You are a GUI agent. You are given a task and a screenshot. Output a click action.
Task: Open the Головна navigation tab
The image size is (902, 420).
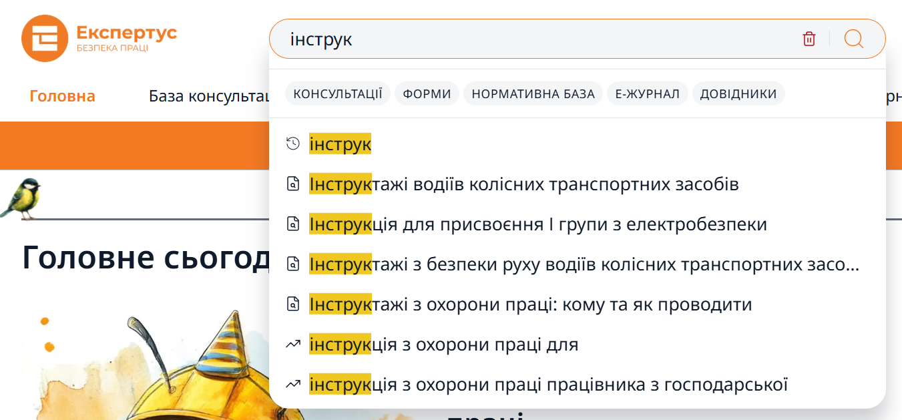coord(62,96)
